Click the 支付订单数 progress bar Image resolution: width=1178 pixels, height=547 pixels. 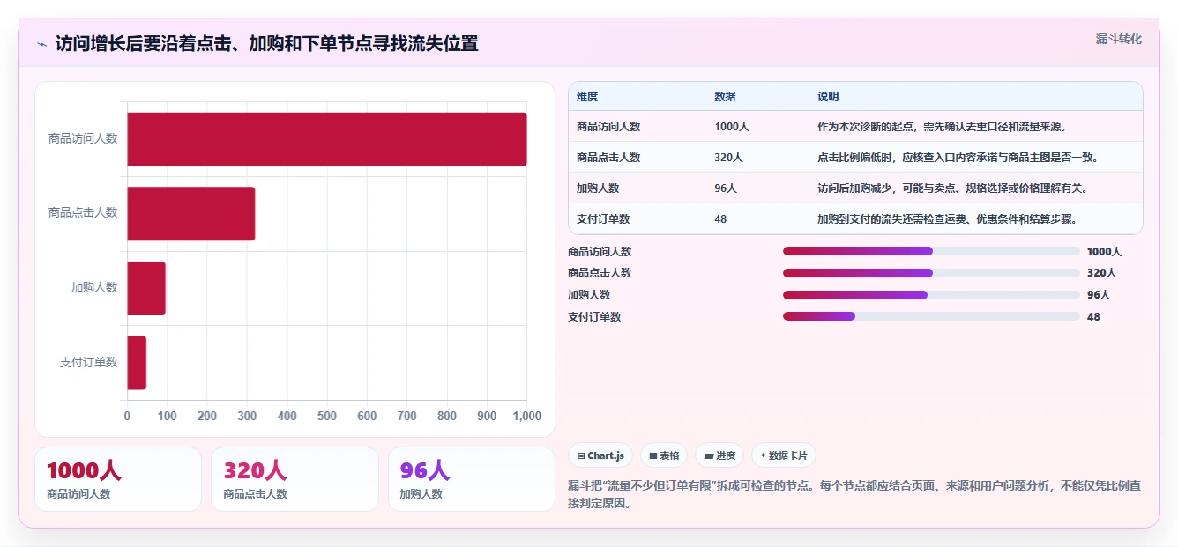click(x=931, y=316)
